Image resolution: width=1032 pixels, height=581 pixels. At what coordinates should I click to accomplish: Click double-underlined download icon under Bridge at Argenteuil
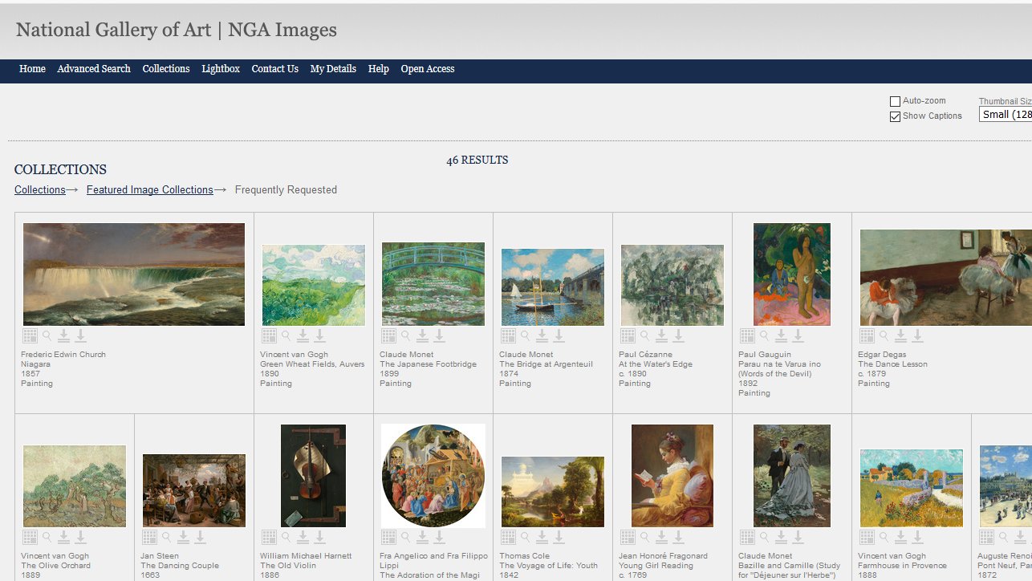coord(542,335)
